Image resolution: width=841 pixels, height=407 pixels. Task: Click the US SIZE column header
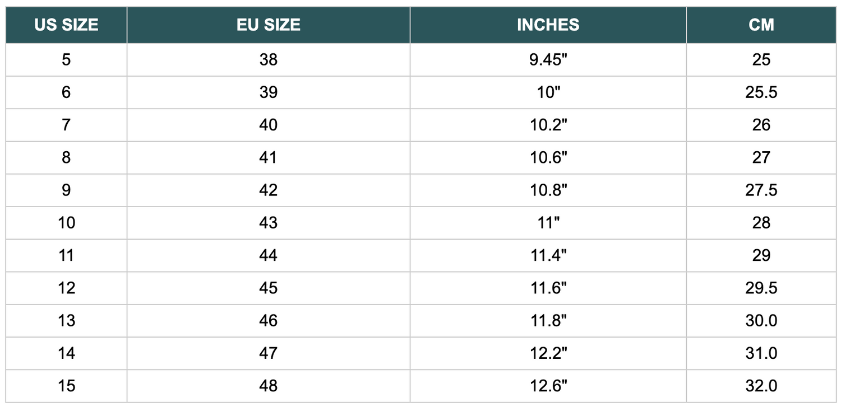[x=66, y=25]
